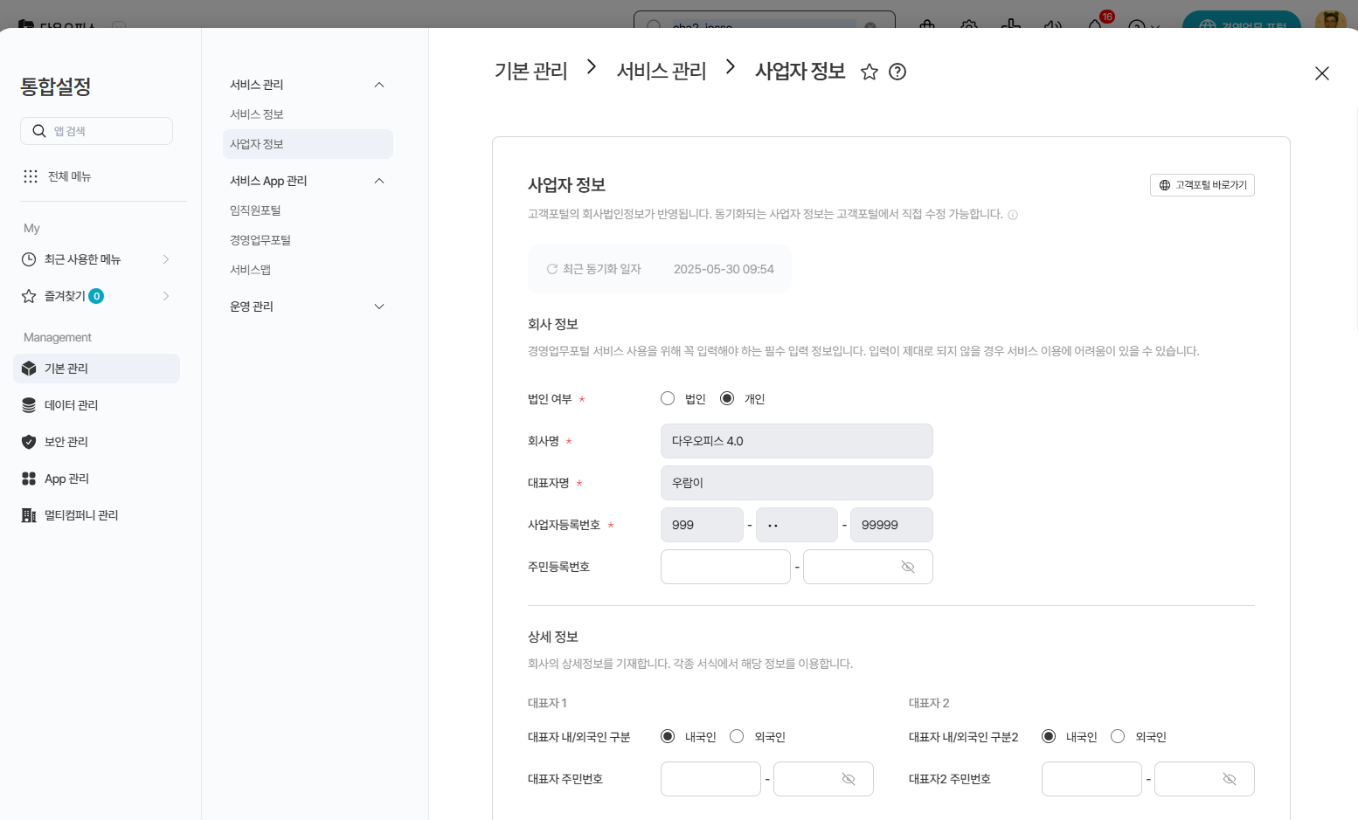
Task: Select 외국인 for 대표자 내/외국인 구분
Action: (737, 737)
